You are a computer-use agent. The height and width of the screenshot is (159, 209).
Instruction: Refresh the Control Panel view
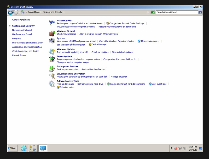pyautogui.click(x=153, y=12)
